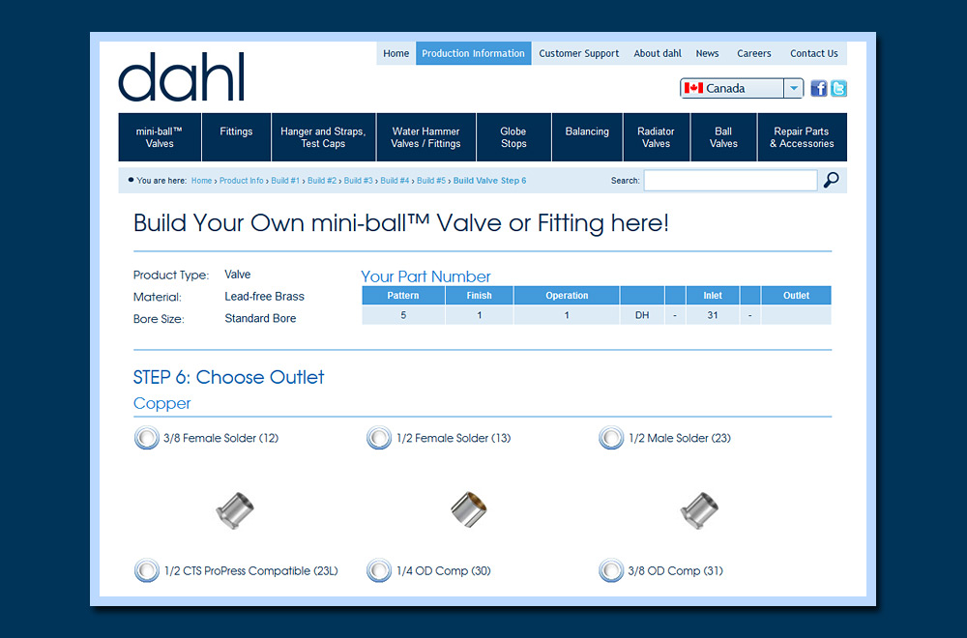Click the Inlet value 31 cell
The height and width of the screenshot is (638, 967).
[713, 315]
